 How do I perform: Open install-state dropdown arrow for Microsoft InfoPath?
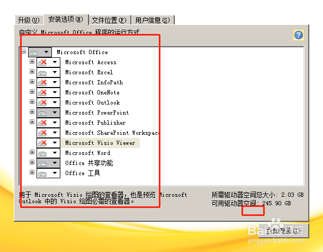(55, 82)
